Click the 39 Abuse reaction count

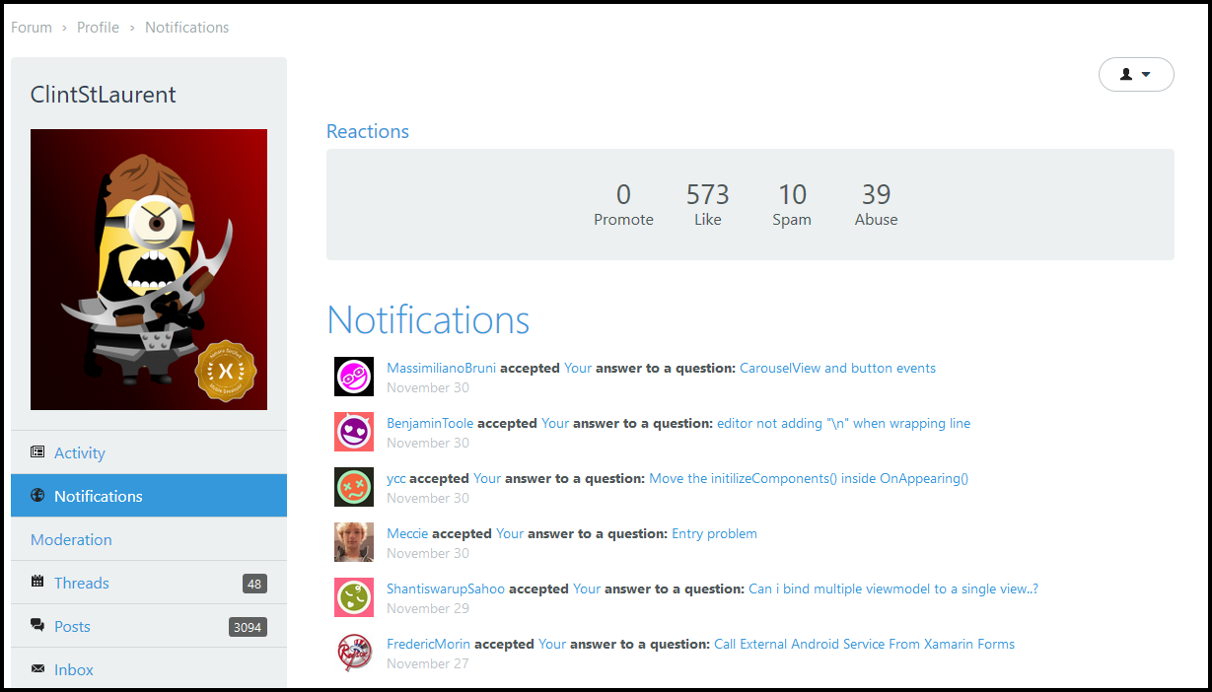(x=877, y=204)
